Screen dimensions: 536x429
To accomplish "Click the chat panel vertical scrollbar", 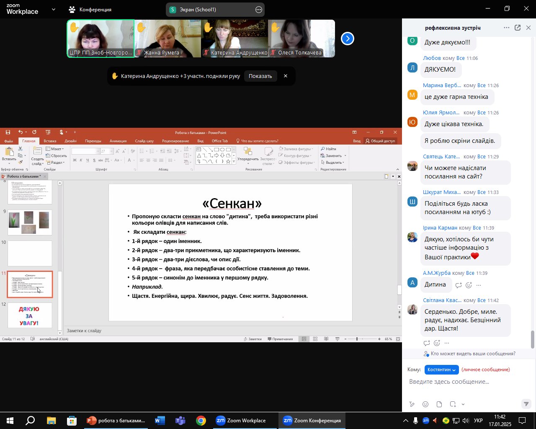I will [533, 339].
